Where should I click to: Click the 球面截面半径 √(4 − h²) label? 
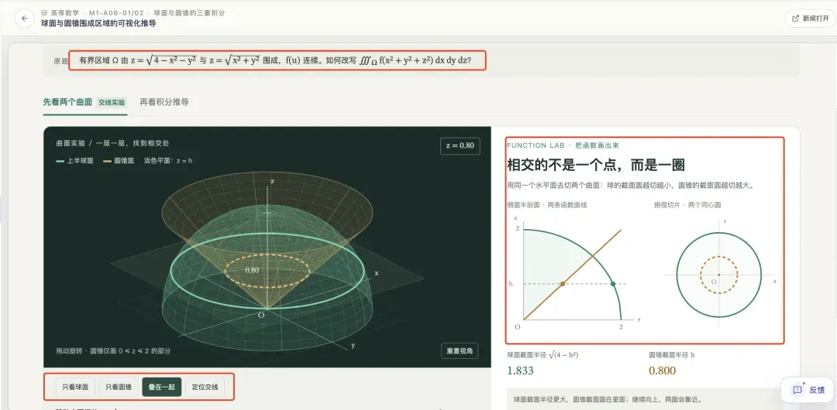click(x=542, y=354)
